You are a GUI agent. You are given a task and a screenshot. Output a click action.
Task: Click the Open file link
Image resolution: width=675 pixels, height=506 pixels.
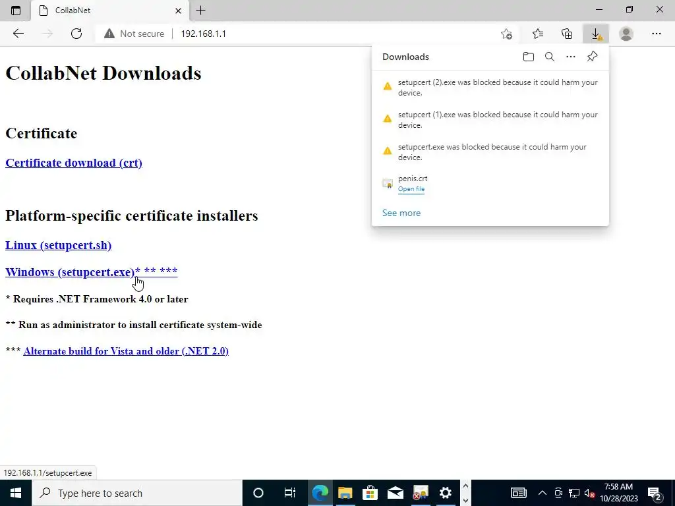(411, 189)
